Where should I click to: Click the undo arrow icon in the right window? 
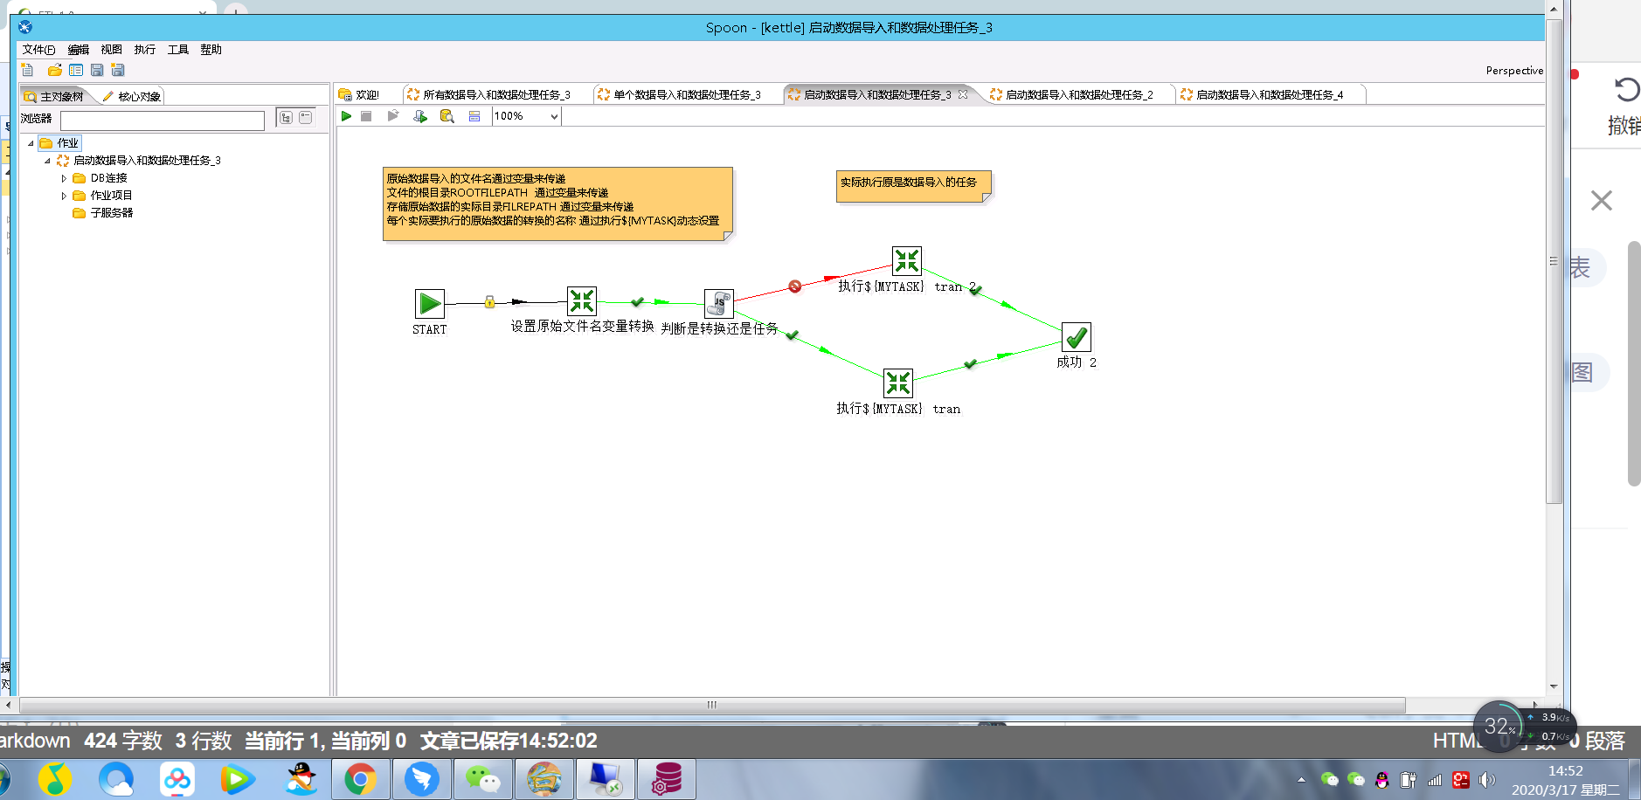coord(1626,90)
